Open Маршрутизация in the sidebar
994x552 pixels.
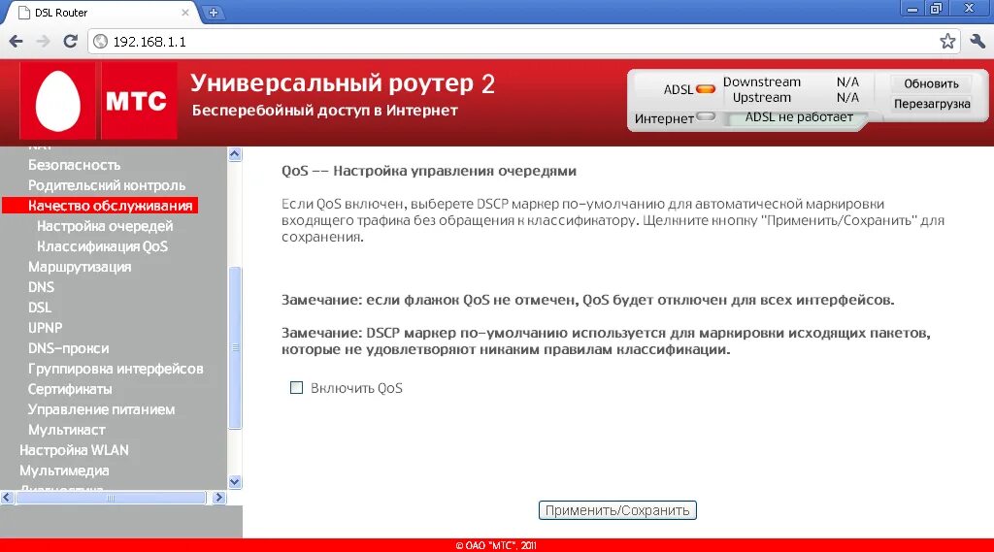pyautogui.click(x=80, y=267)
